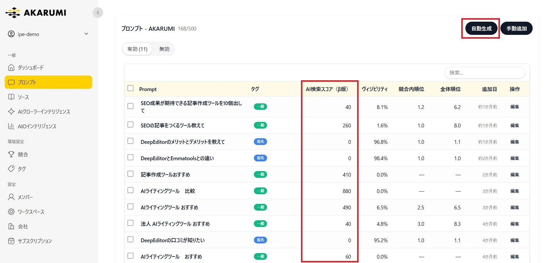Open the サブスクリプション menu item
Viewport: 554px width, 263px height.
[x=48, y=241]
